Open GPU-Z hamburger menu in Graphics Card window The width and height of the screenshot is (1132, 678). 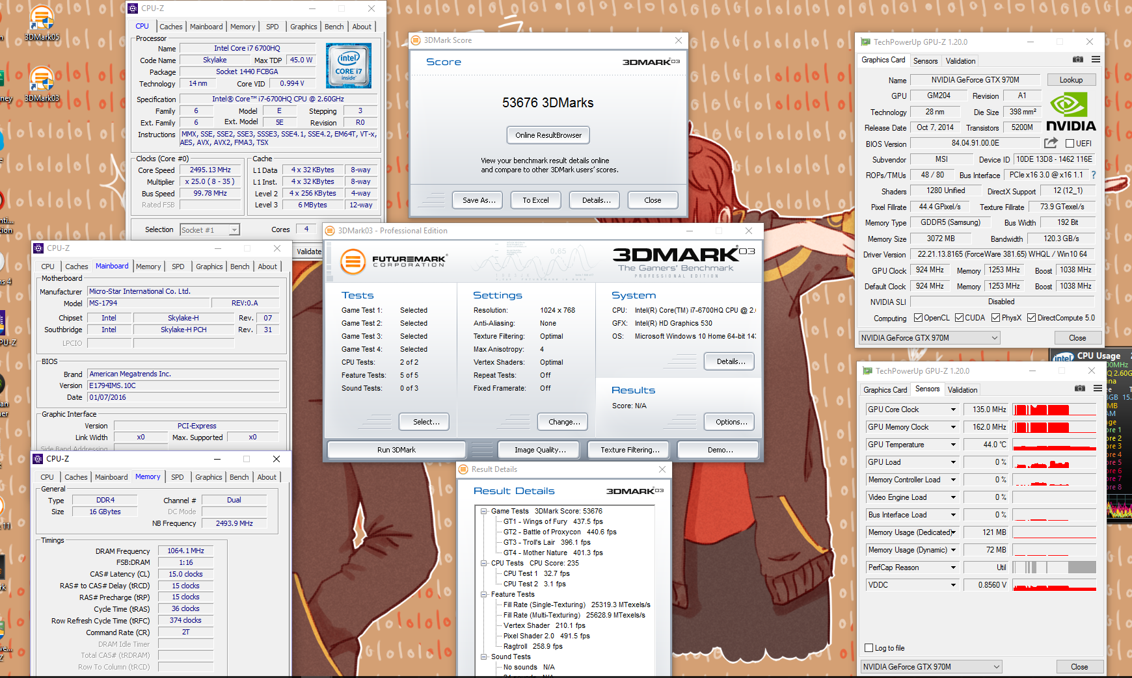coord(1096,59)
